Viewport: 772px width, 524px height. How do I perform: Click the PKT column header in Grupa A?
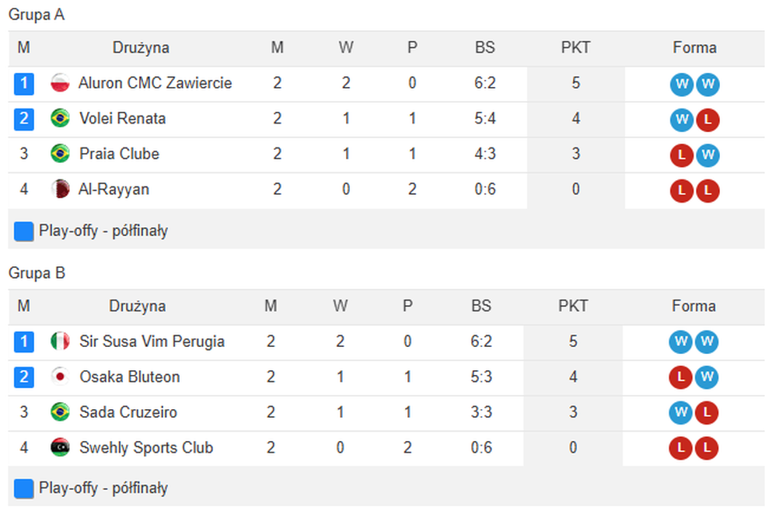(x=575, y=48)
